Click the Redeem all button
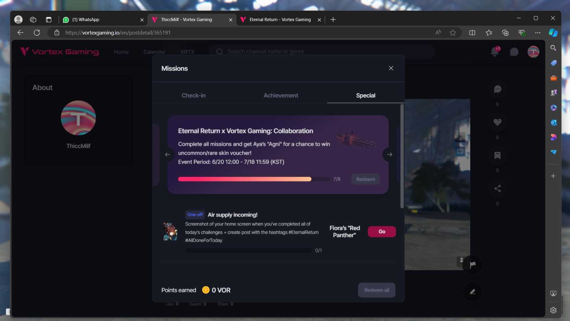Screen dimensions: 570x321 point(377,290)
